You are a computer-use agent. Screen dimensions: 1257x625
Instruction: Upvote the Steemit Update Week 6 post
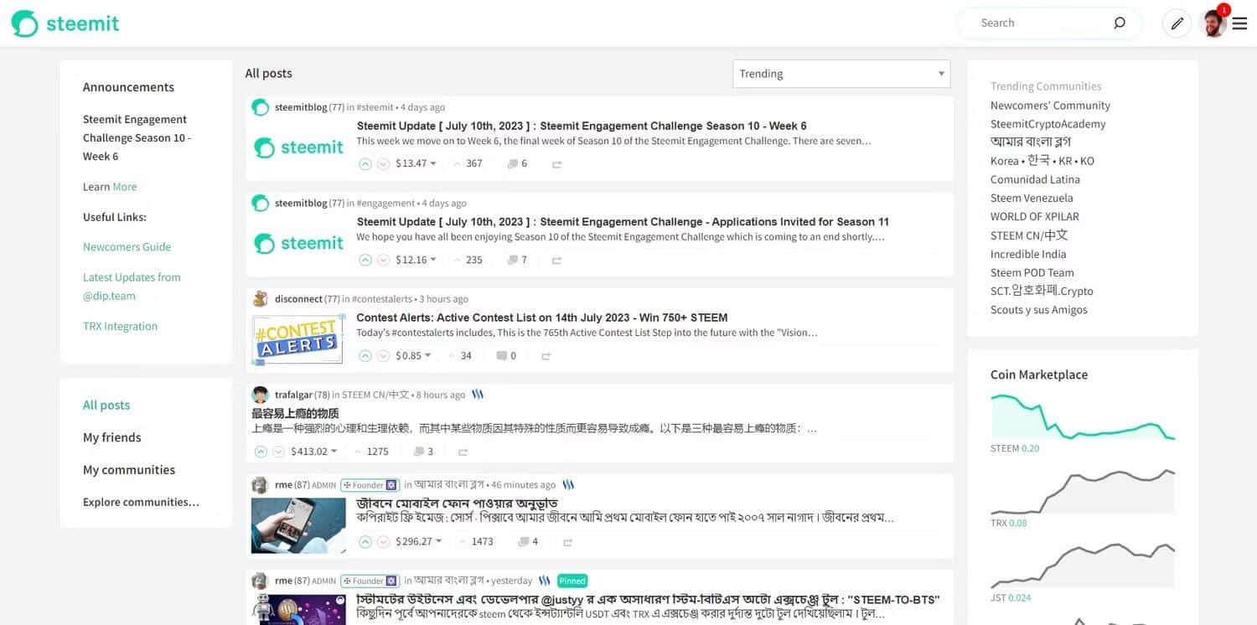pos(365,163)
